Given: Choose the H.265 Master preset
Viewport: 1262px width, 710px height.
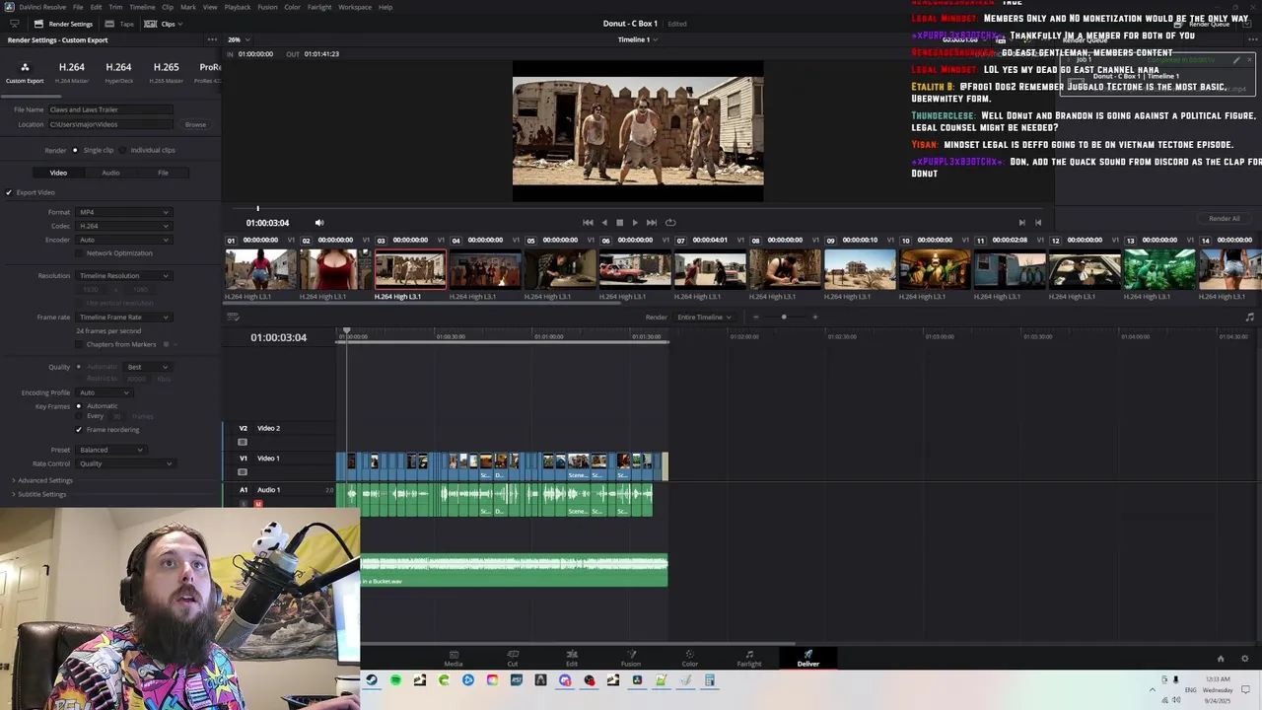Looking at the screenshot, I should click(x=166, y=73).
